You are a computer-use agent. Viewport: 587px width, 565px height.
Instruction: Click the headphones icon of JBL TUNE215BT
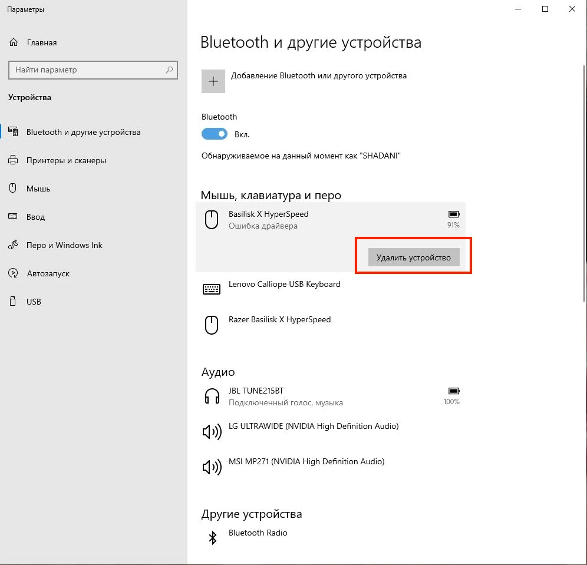pos(212,396)
